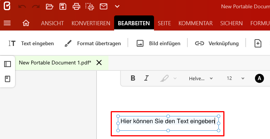The image size is (270, 139).
Task: Click the Helve... font name field
Action: (x=197, y=79)
